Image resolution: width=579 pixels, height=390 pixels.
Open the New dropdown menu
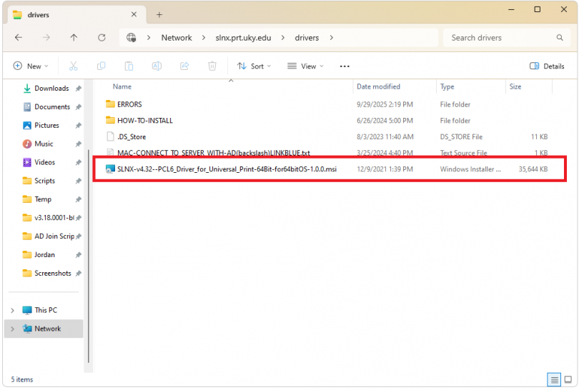(31, 66)
